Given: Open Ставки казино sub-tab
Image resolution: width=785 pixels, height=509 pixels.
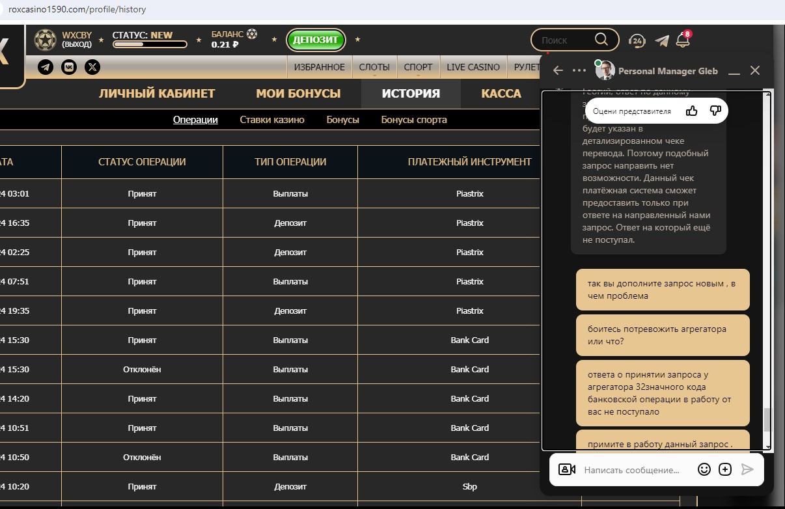Looking at the screenshot, I should coord(272,120).
